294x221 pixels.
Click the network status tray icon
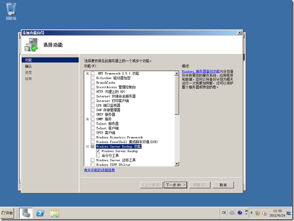coord(257,213)
